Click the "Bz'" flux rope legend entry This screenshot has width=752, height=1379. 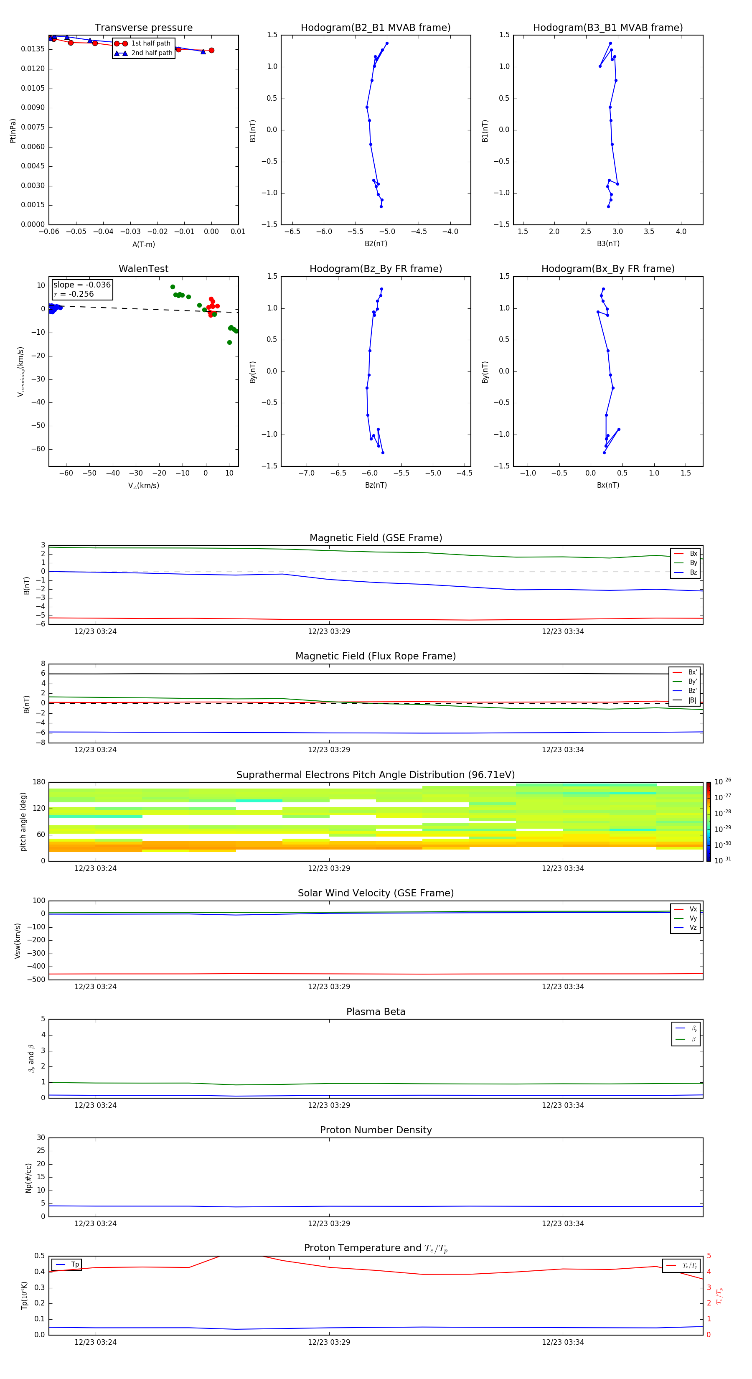pos(685,691)
